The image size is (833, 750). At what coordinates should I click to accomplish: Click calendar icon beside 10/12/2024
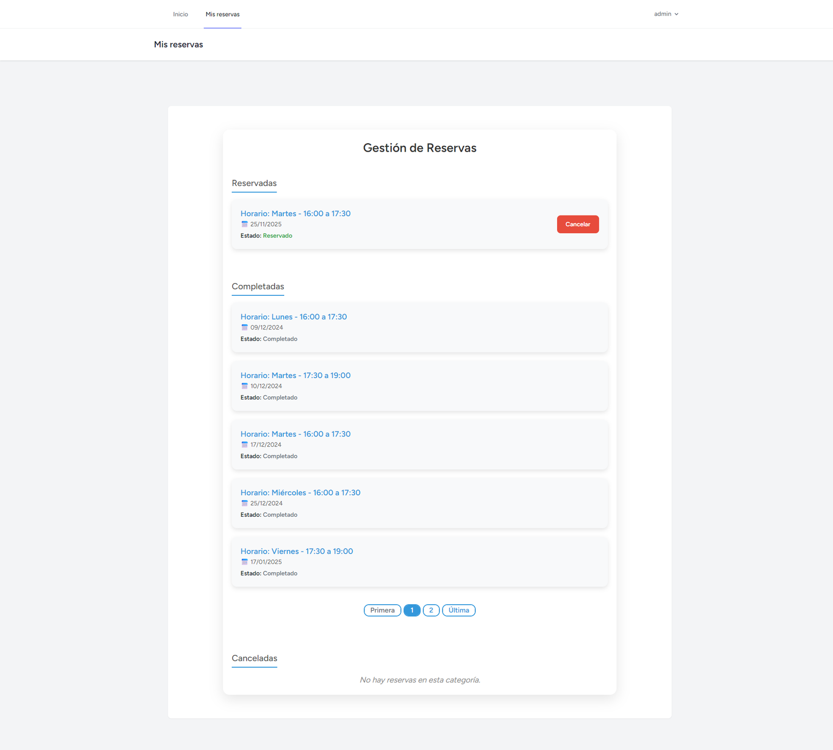click(x=244, y=386)
